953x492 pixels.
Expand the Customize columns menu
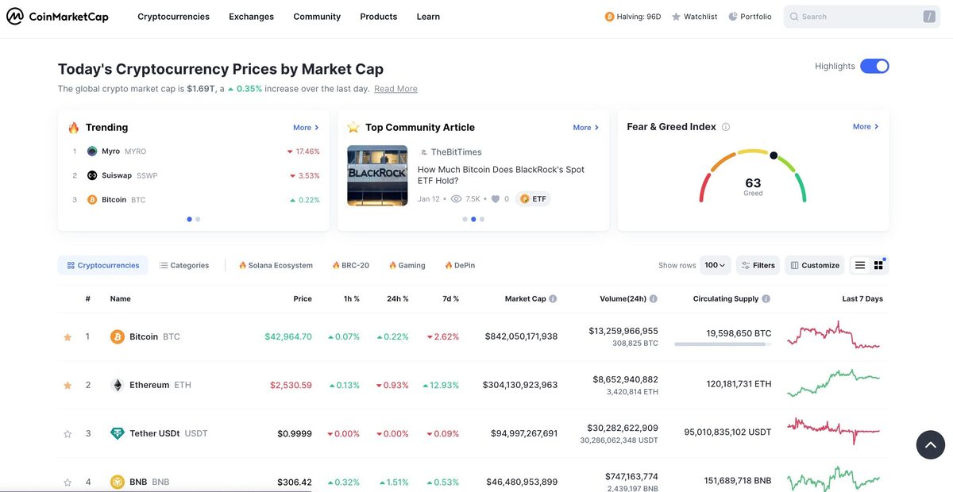tap(815, 265)
